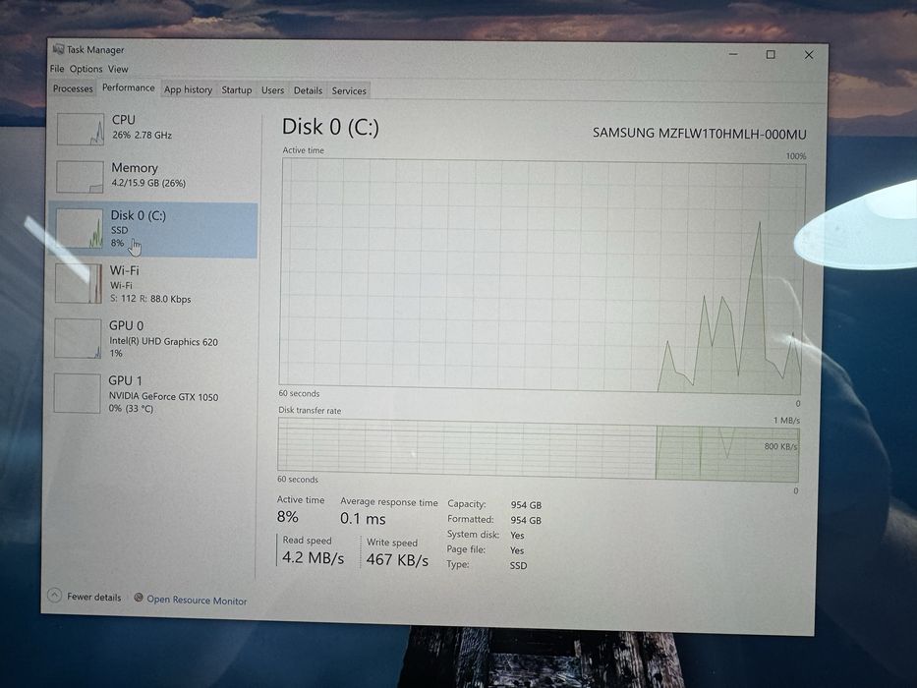This screenshot has height=688, width=917.
Task: Maximize the Task Manager window
Action: tap(771, 54)
